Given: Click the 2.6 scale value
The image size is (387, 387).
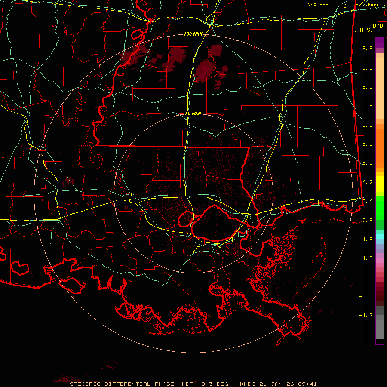Looking at the screenshot, I should point(368,221).
